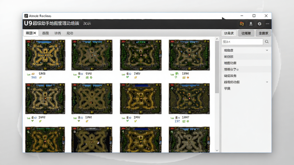Click the green circle icon under 1AM7

tap(188, 121)
